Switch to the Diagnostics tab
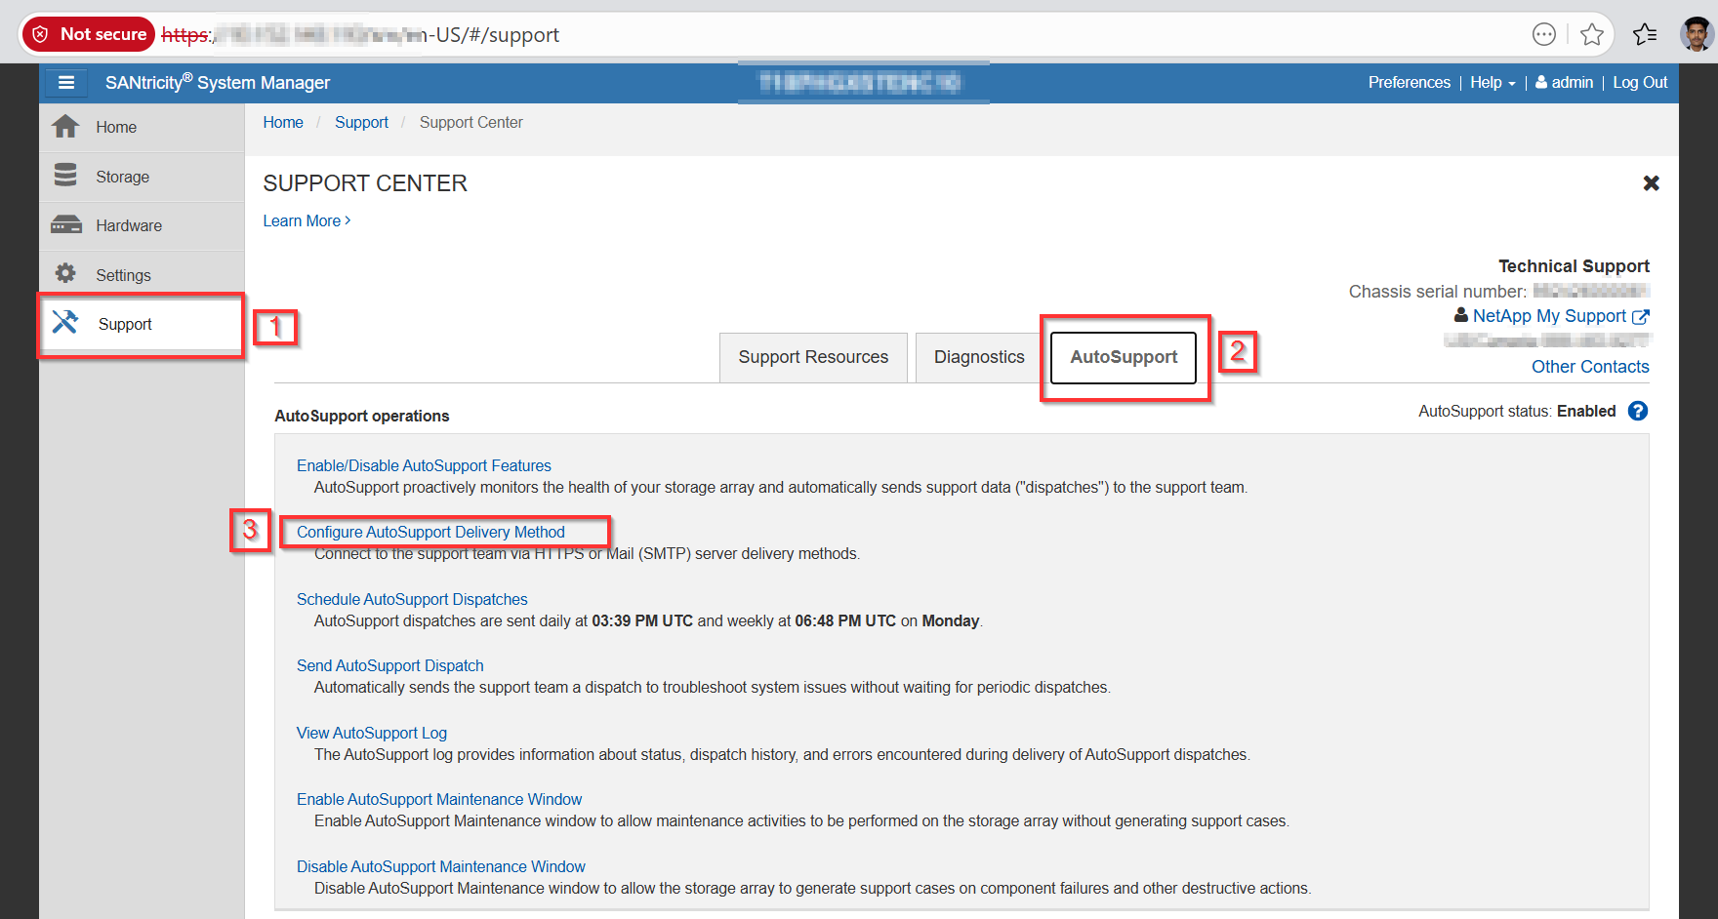This screenshot has width=1718, height=919. pos(978,357)
